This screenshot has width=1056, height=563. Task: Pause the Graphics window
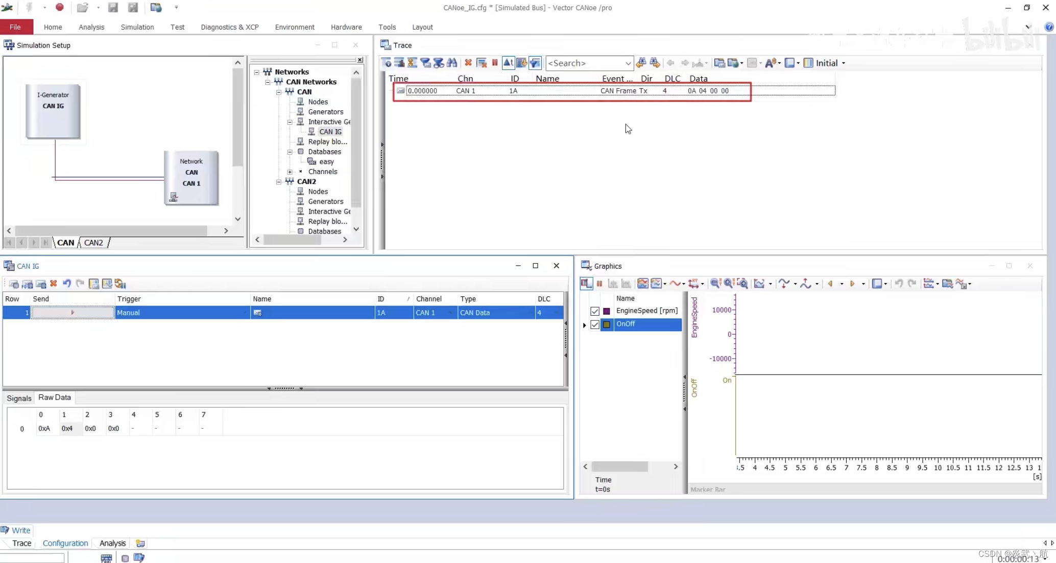(599, 284)
